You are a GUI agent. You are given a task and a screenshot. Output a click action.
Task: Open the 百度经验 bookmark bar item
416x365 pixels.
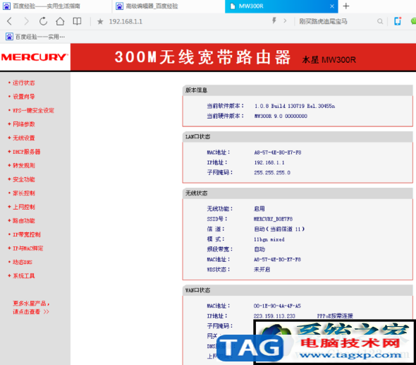click(35, 37)
